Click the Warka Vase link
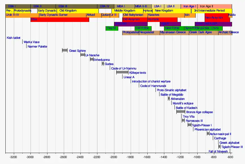Screen dimensions: 245x164 point(32,42)
